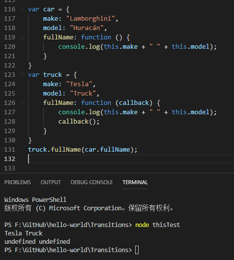Click the Microsoft Corporation copyright line
The width and height of the screenshot is (234, 260).
pos(88,208)
